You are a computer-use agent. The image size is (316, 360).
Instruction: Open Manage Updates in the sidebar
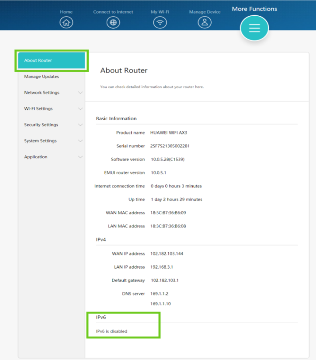click(42, 77)
